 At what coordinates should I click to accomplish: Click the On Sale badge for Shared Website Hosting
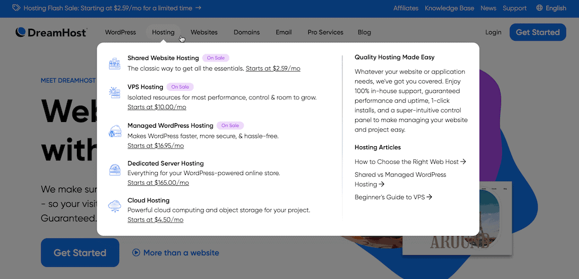216,58
